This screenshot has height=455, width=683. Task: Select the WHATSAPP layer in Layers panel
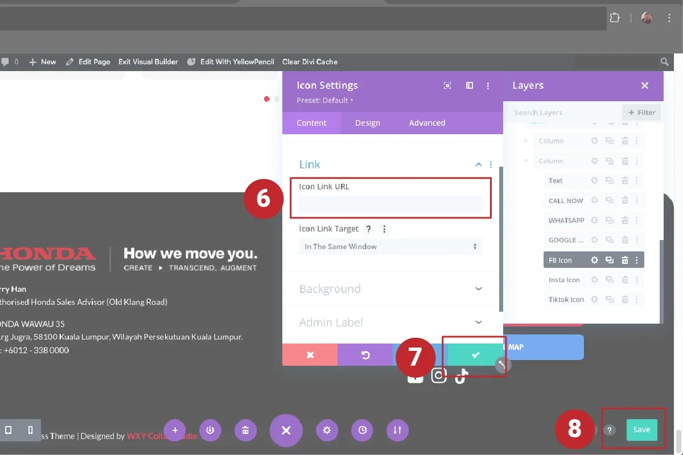coord(566,221)
